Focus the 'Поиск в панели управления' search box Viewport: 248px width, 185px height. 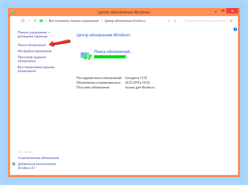[x=204, y=21]
